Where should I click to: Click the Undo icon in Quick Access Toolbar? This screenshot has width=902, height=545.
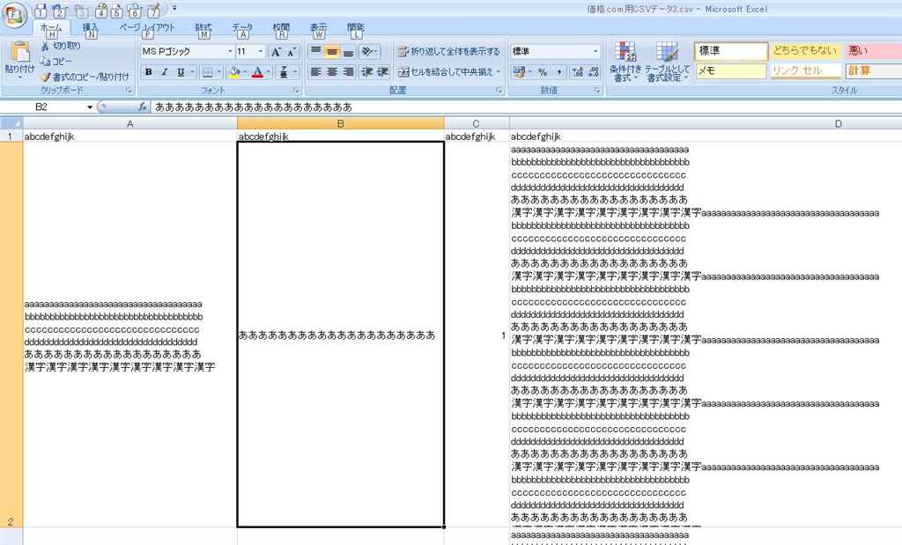pos(58,10)
